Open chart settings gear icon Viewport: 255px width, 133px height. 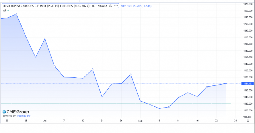click(248, 121)
